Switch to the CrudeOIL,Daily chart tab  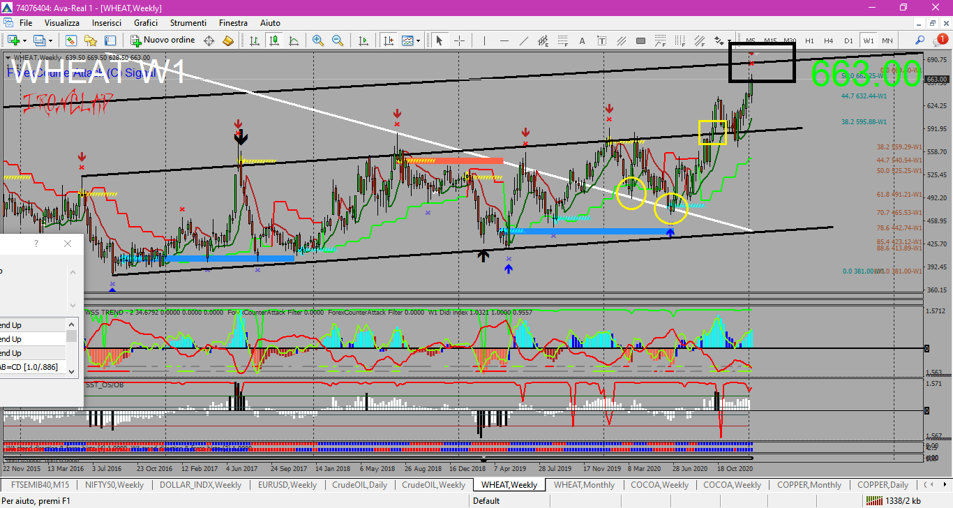[359, 484]
